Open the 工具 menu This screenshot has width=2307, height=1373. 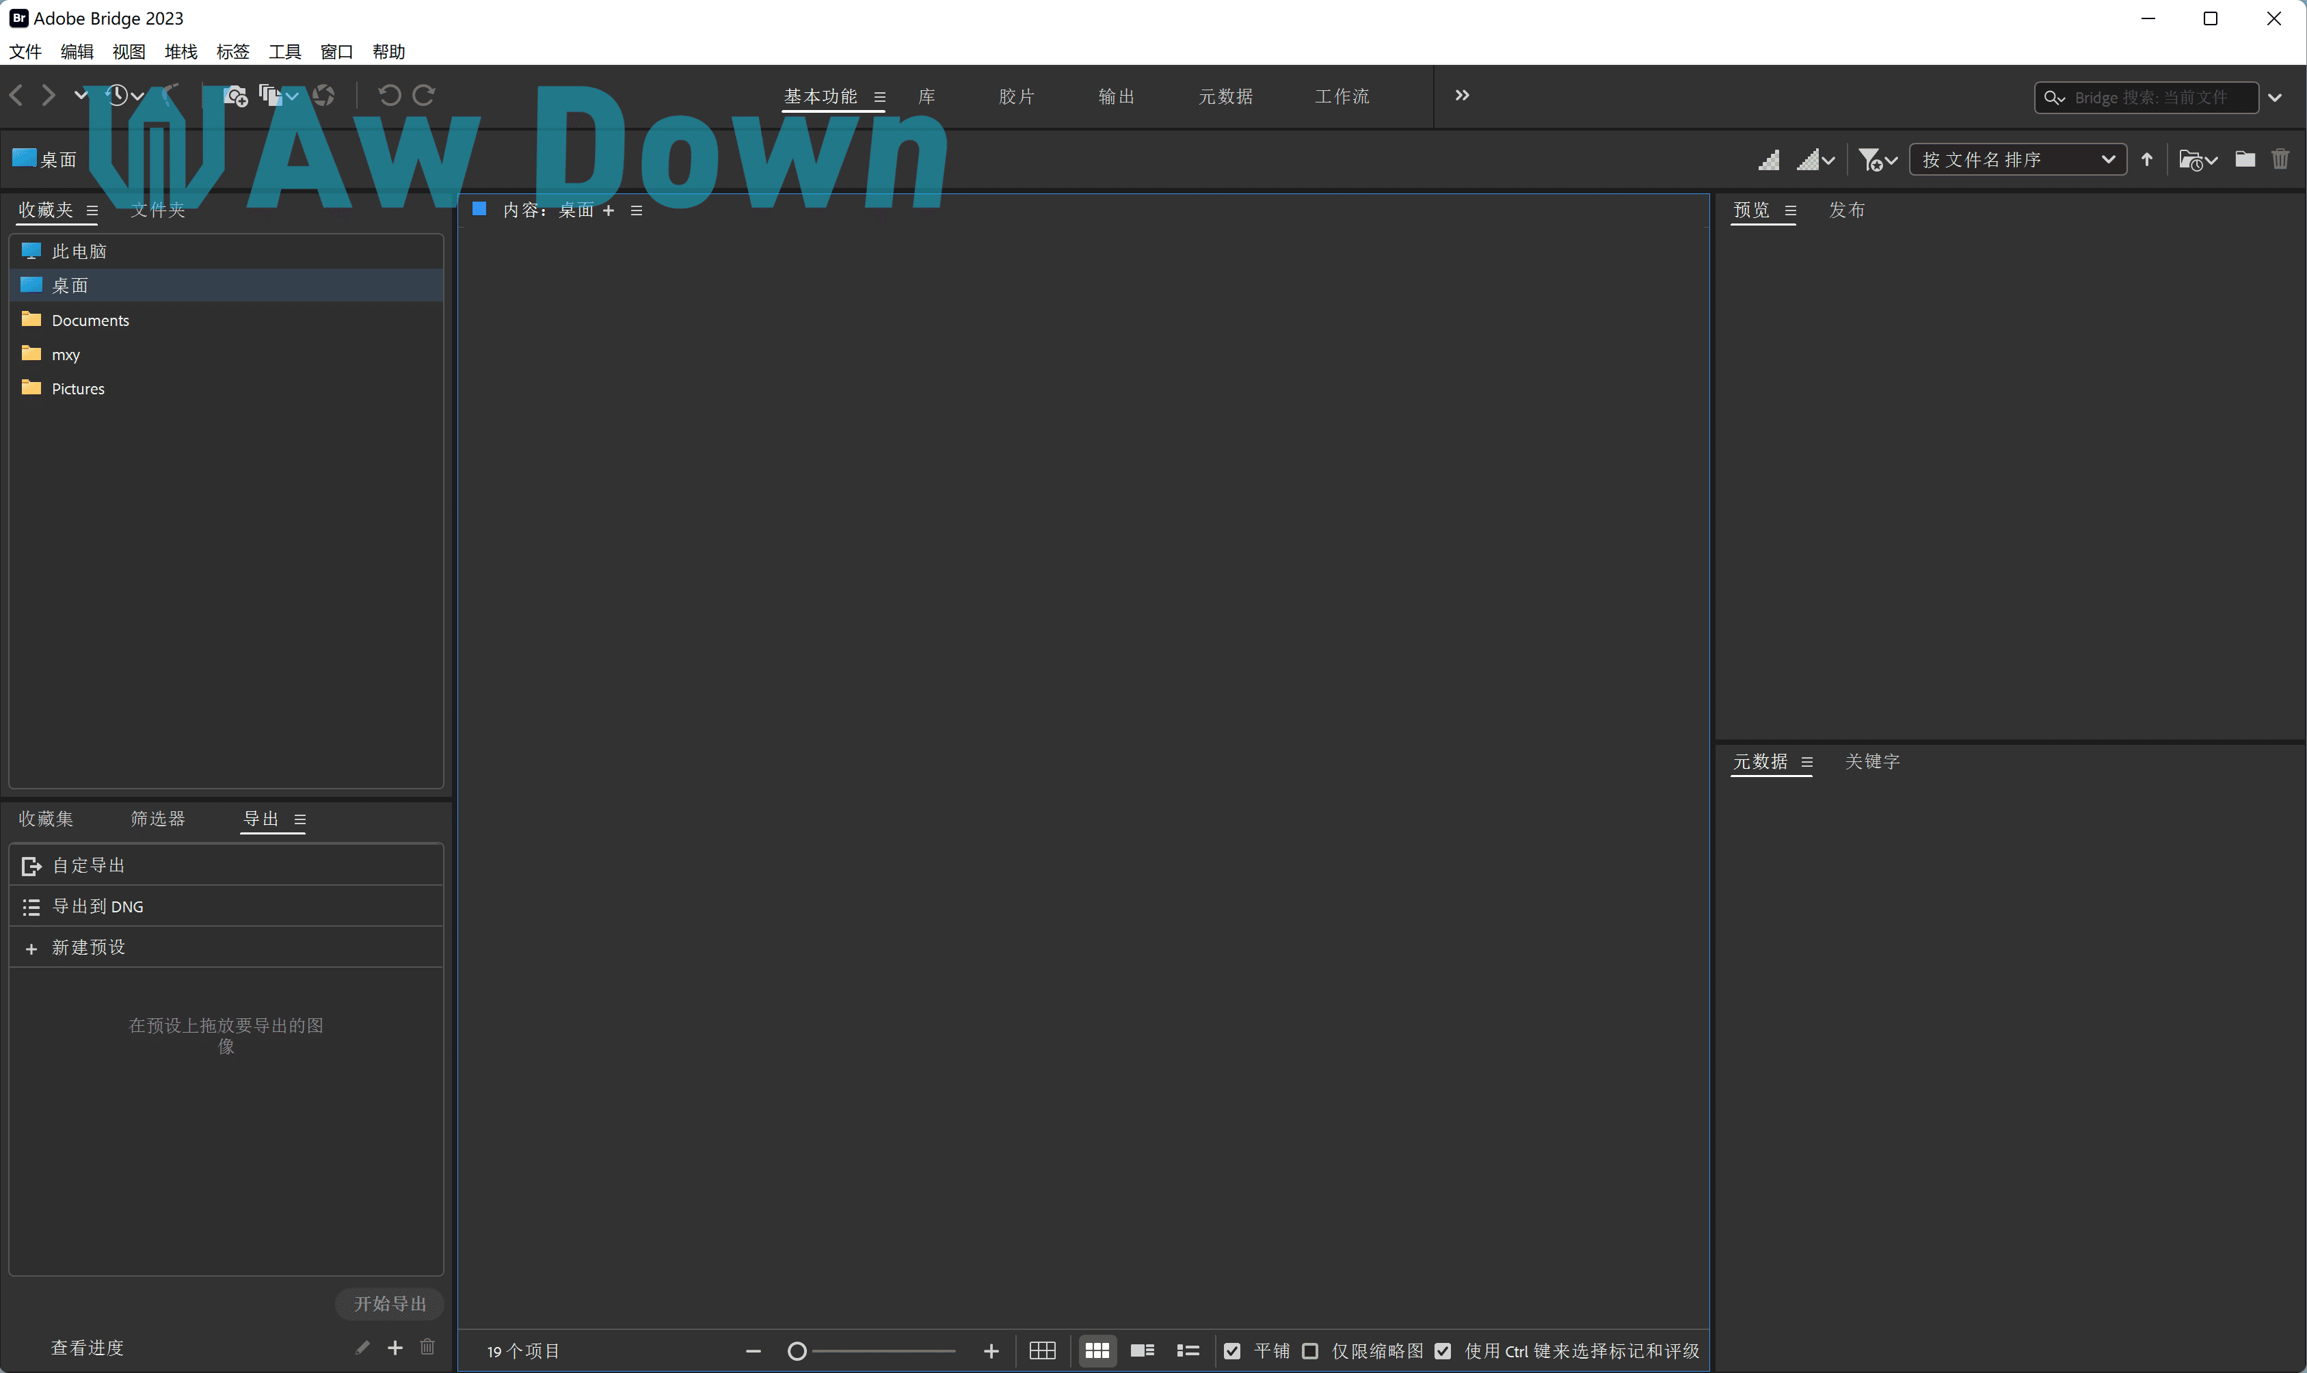click(284, 52)
